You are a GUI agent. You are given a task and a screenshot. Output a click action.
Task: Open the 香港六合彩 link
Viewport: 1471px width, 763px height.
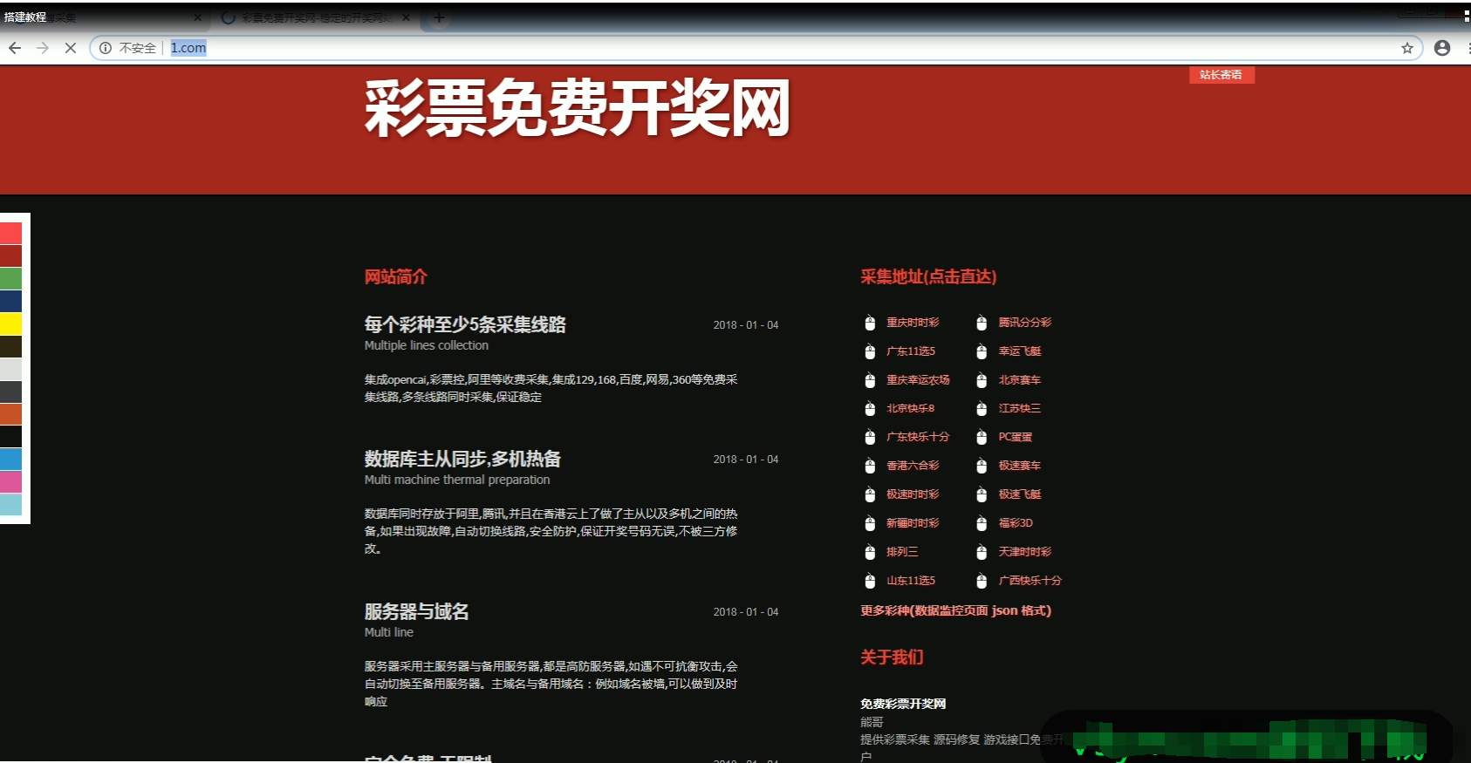pyautogui.click(x=913, y=466)
